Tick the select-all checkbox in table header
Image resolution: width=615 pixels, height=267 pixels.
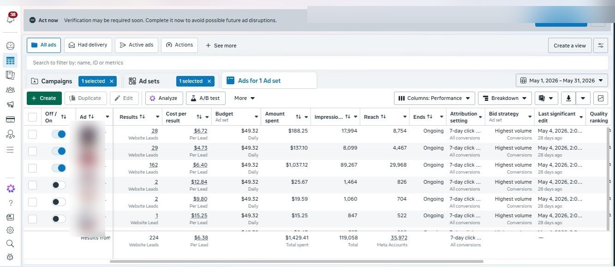point(32,117)
